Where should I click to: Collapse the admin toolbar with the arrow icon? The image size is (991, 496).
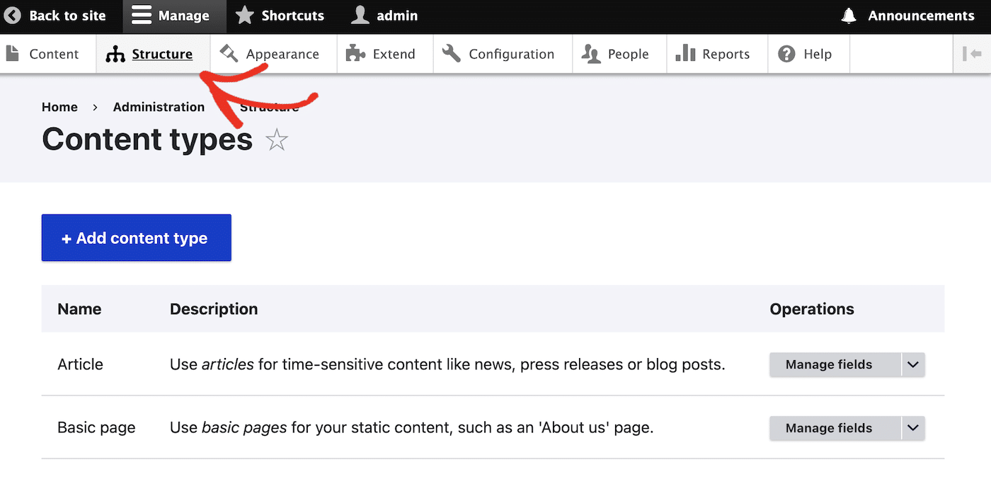coord(974,53)
